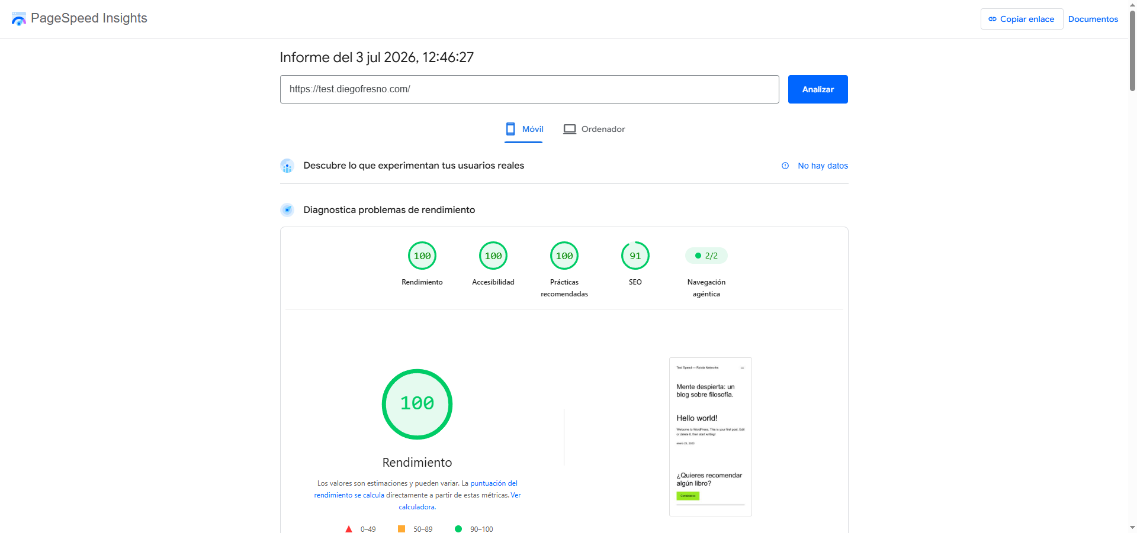
Task: Click the URL input field with test.diegofresno.com
Action: click(x=529, y=89)
